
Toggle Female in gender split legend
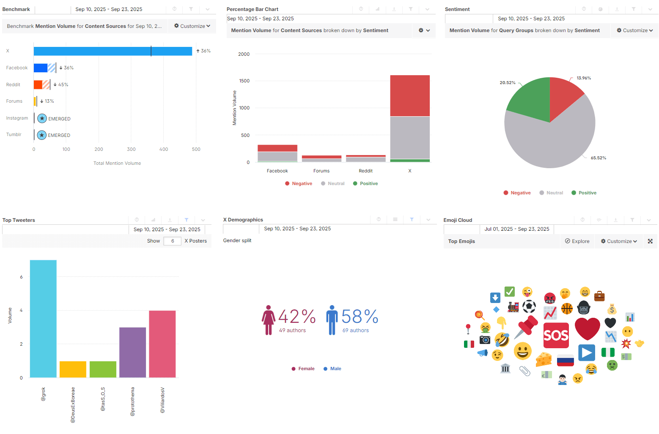tap(303, 368)
